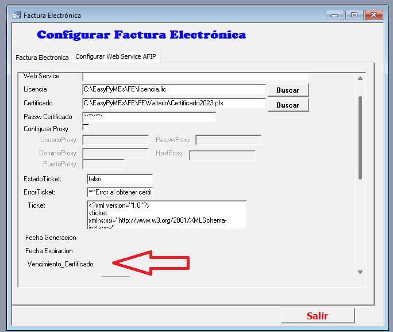Enable the Configurar Proxy checkbox
Screen dimensions: 393x332
(86, 127)
